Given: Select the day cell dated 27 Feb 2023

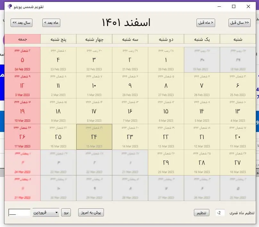Looking at the screenshot, I should point(166,85).
